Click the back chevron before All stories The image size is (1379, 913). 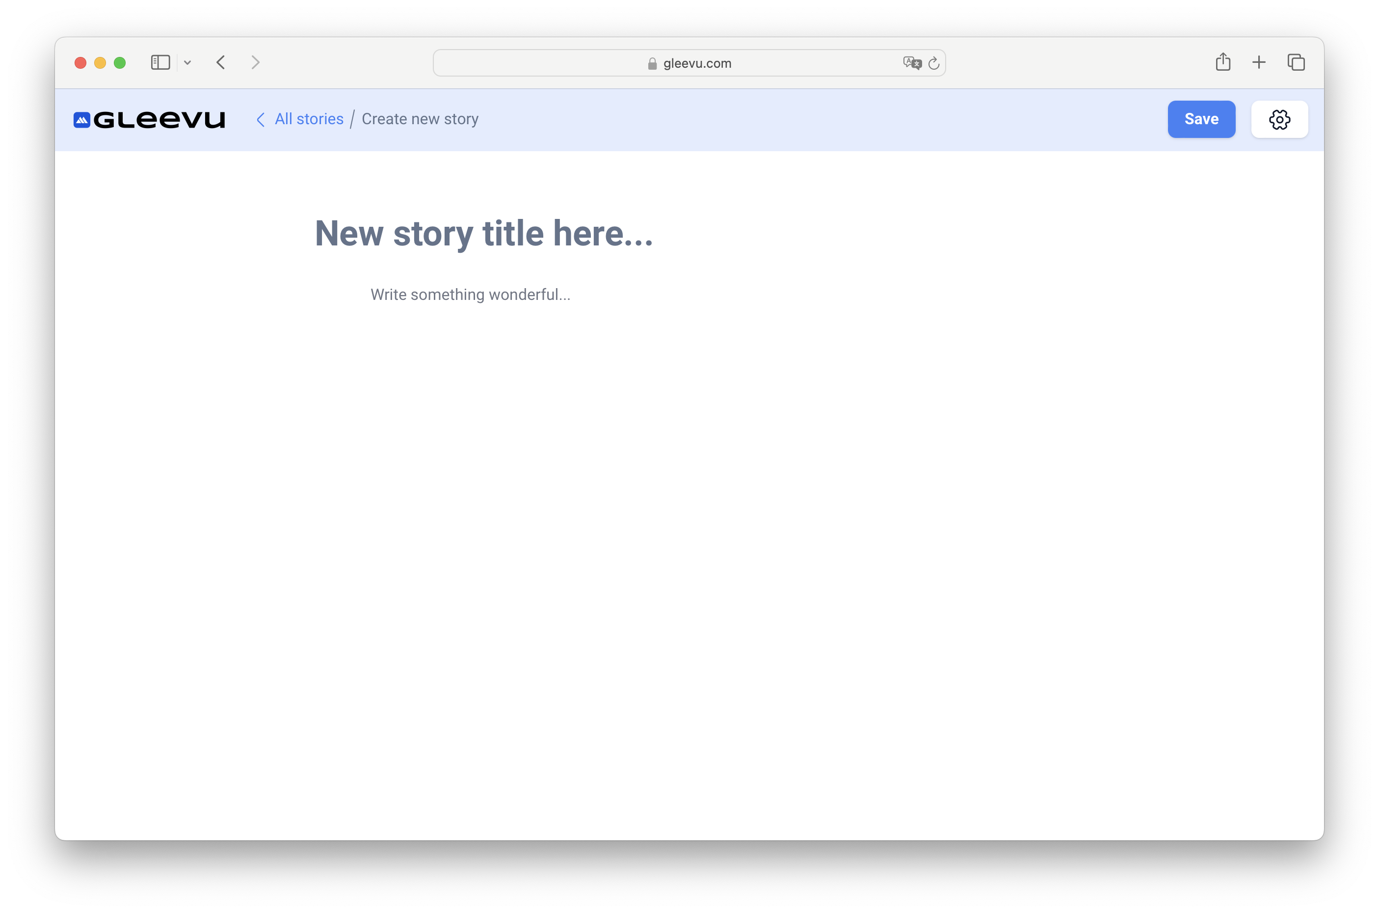261,119
